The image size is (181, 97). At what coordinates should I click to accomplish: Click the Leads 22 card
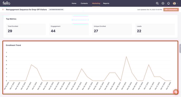click(x=155, y=29)
